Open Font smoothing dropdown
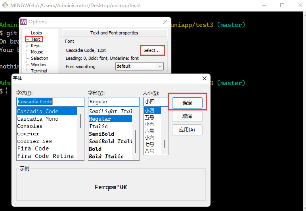Image resolution: width=306 pixels, height=211 pixels. [140, 66]
